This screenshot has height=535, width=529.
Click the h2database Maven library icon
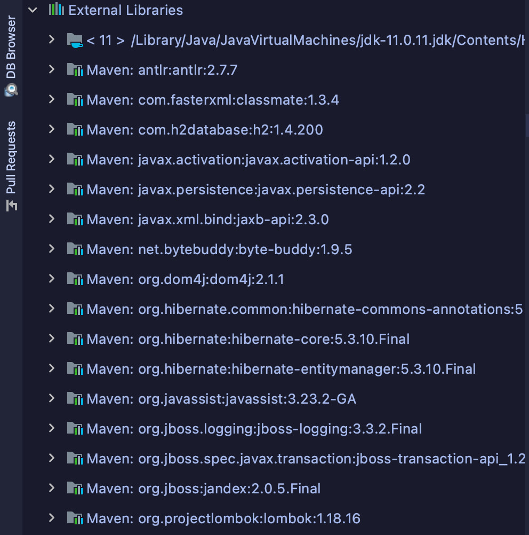tap(75, 130)
